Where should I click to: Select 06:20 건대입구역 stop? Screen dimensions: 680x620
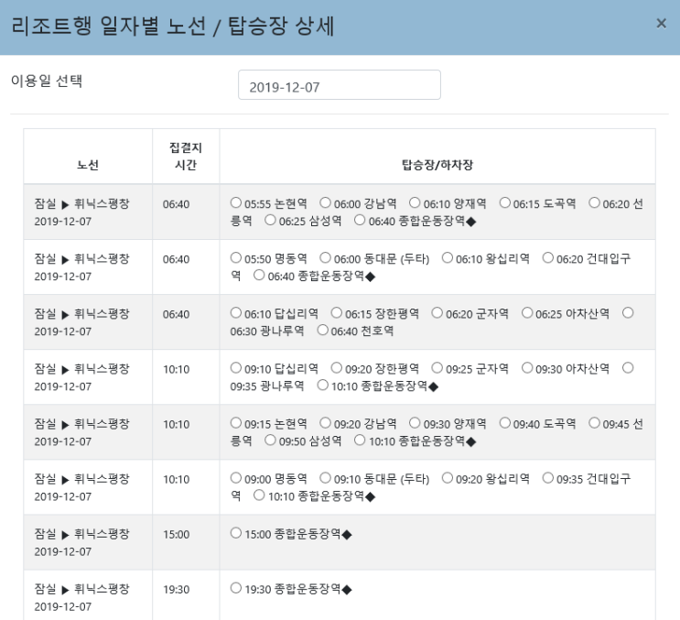tap(548, 257)
